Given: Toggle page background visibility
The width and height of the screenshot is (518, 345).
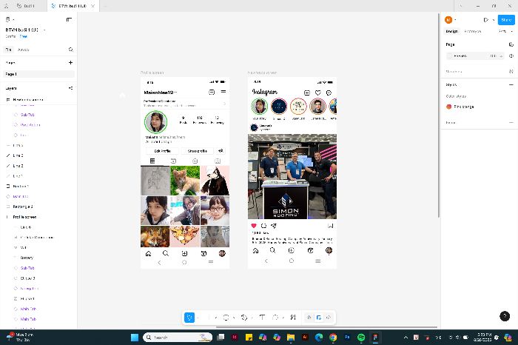Looking at the screenshot, I should 511,56.
